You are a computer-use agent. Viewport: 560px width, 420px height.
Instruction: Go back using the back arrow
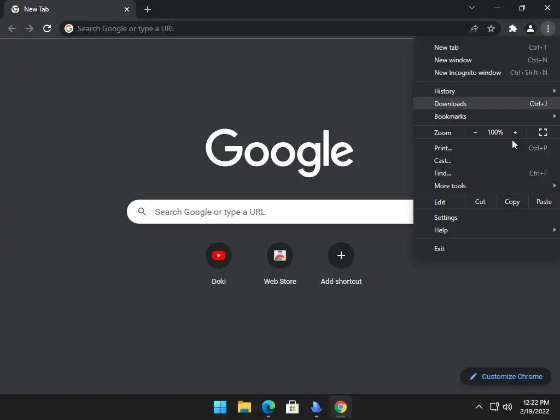click(12, 28)
